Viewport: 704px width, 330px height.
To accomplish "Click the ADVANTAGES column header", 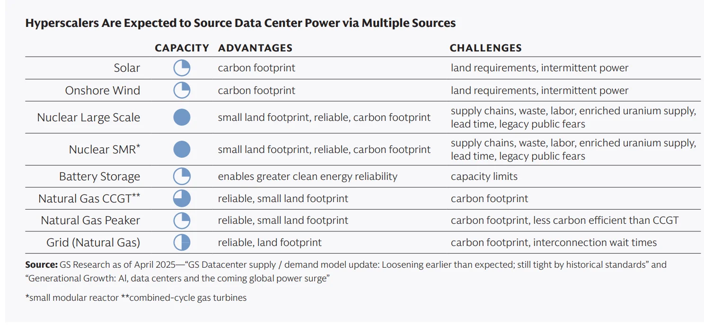I will pos(255,48).
